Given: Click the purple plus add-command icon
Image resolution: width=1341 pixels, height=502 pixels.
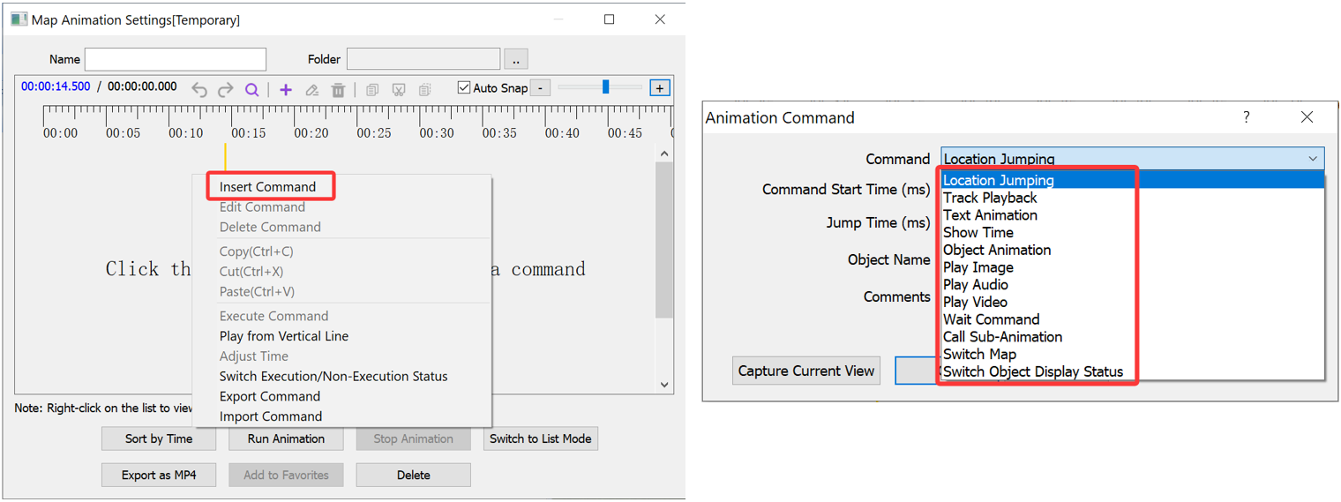Looking at the screenshot, I should coord(285,89).
